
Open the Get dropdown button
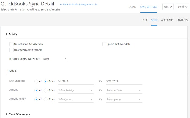point(168,7)
